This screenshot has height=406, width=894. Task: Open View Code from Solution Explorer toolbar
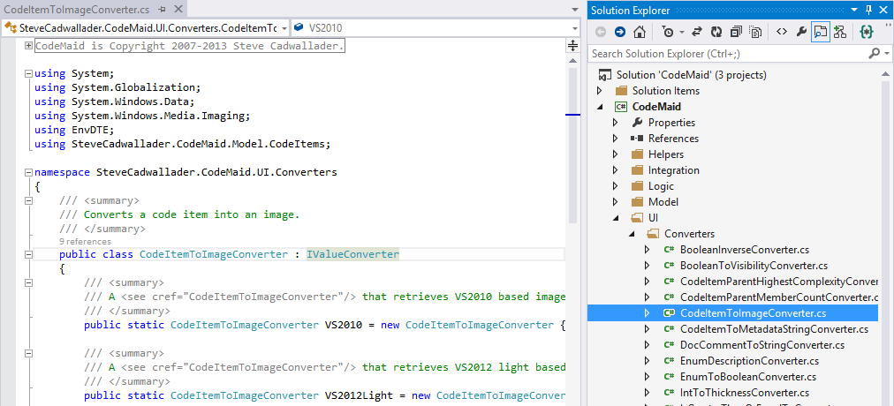782,32
